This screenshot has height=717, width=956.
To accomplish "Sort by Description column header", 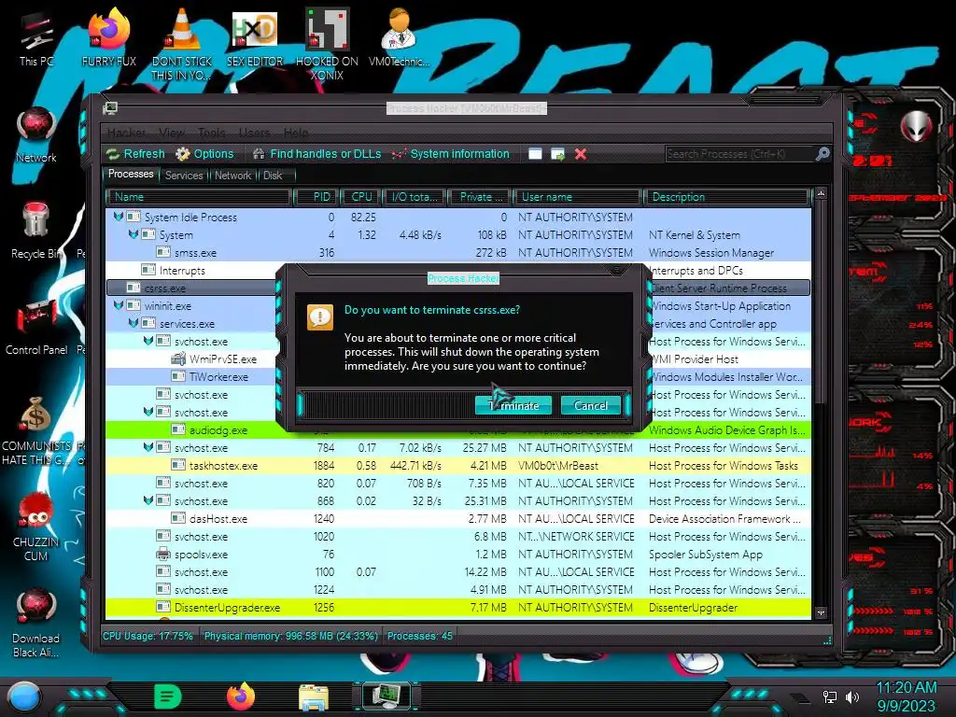I will [x=726, y=197].
